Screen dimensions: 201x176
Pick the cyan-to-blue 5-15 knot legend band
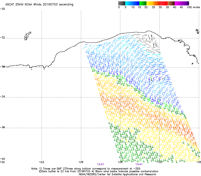(132, 3)
